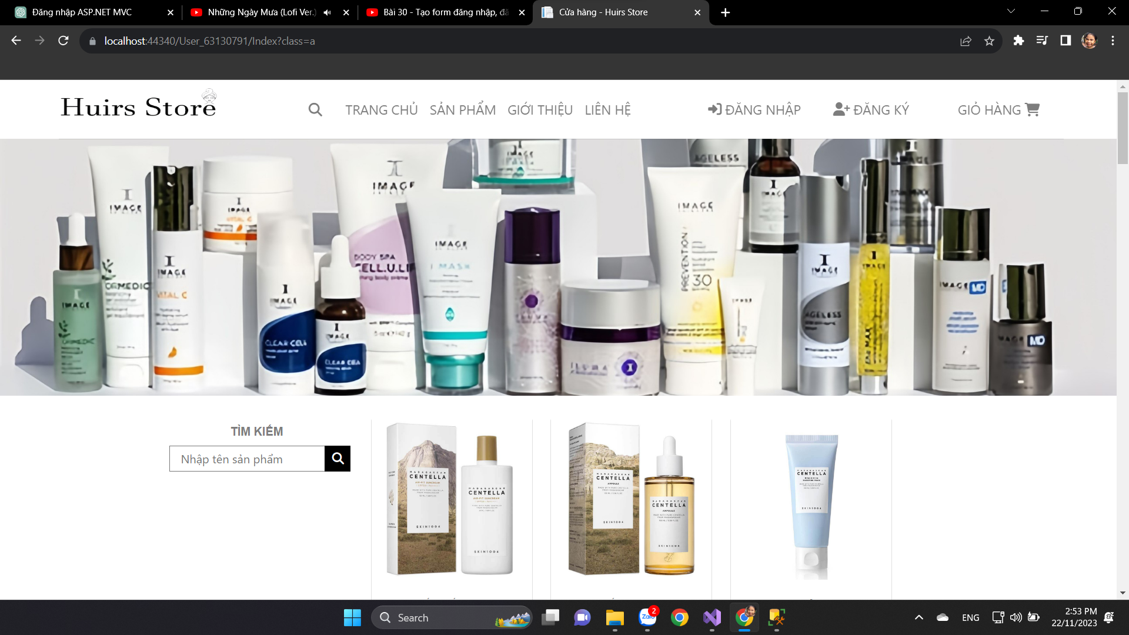Open Chrome media control icon
This screenshot has width=1129, height=635.
point(1042,41)
